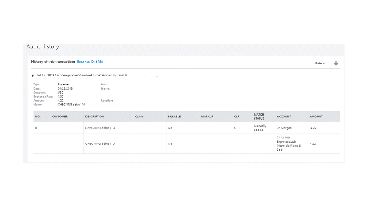This screenshot has width=368, height=207.
Task: Open the Expense ID: 6466 link
Action: 90,62
